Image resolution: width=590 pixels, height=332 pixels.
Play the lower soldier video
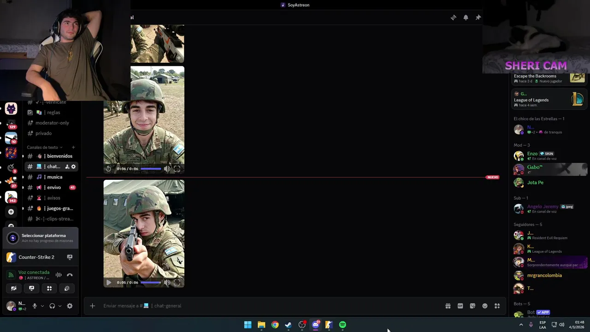coord(109,283)
